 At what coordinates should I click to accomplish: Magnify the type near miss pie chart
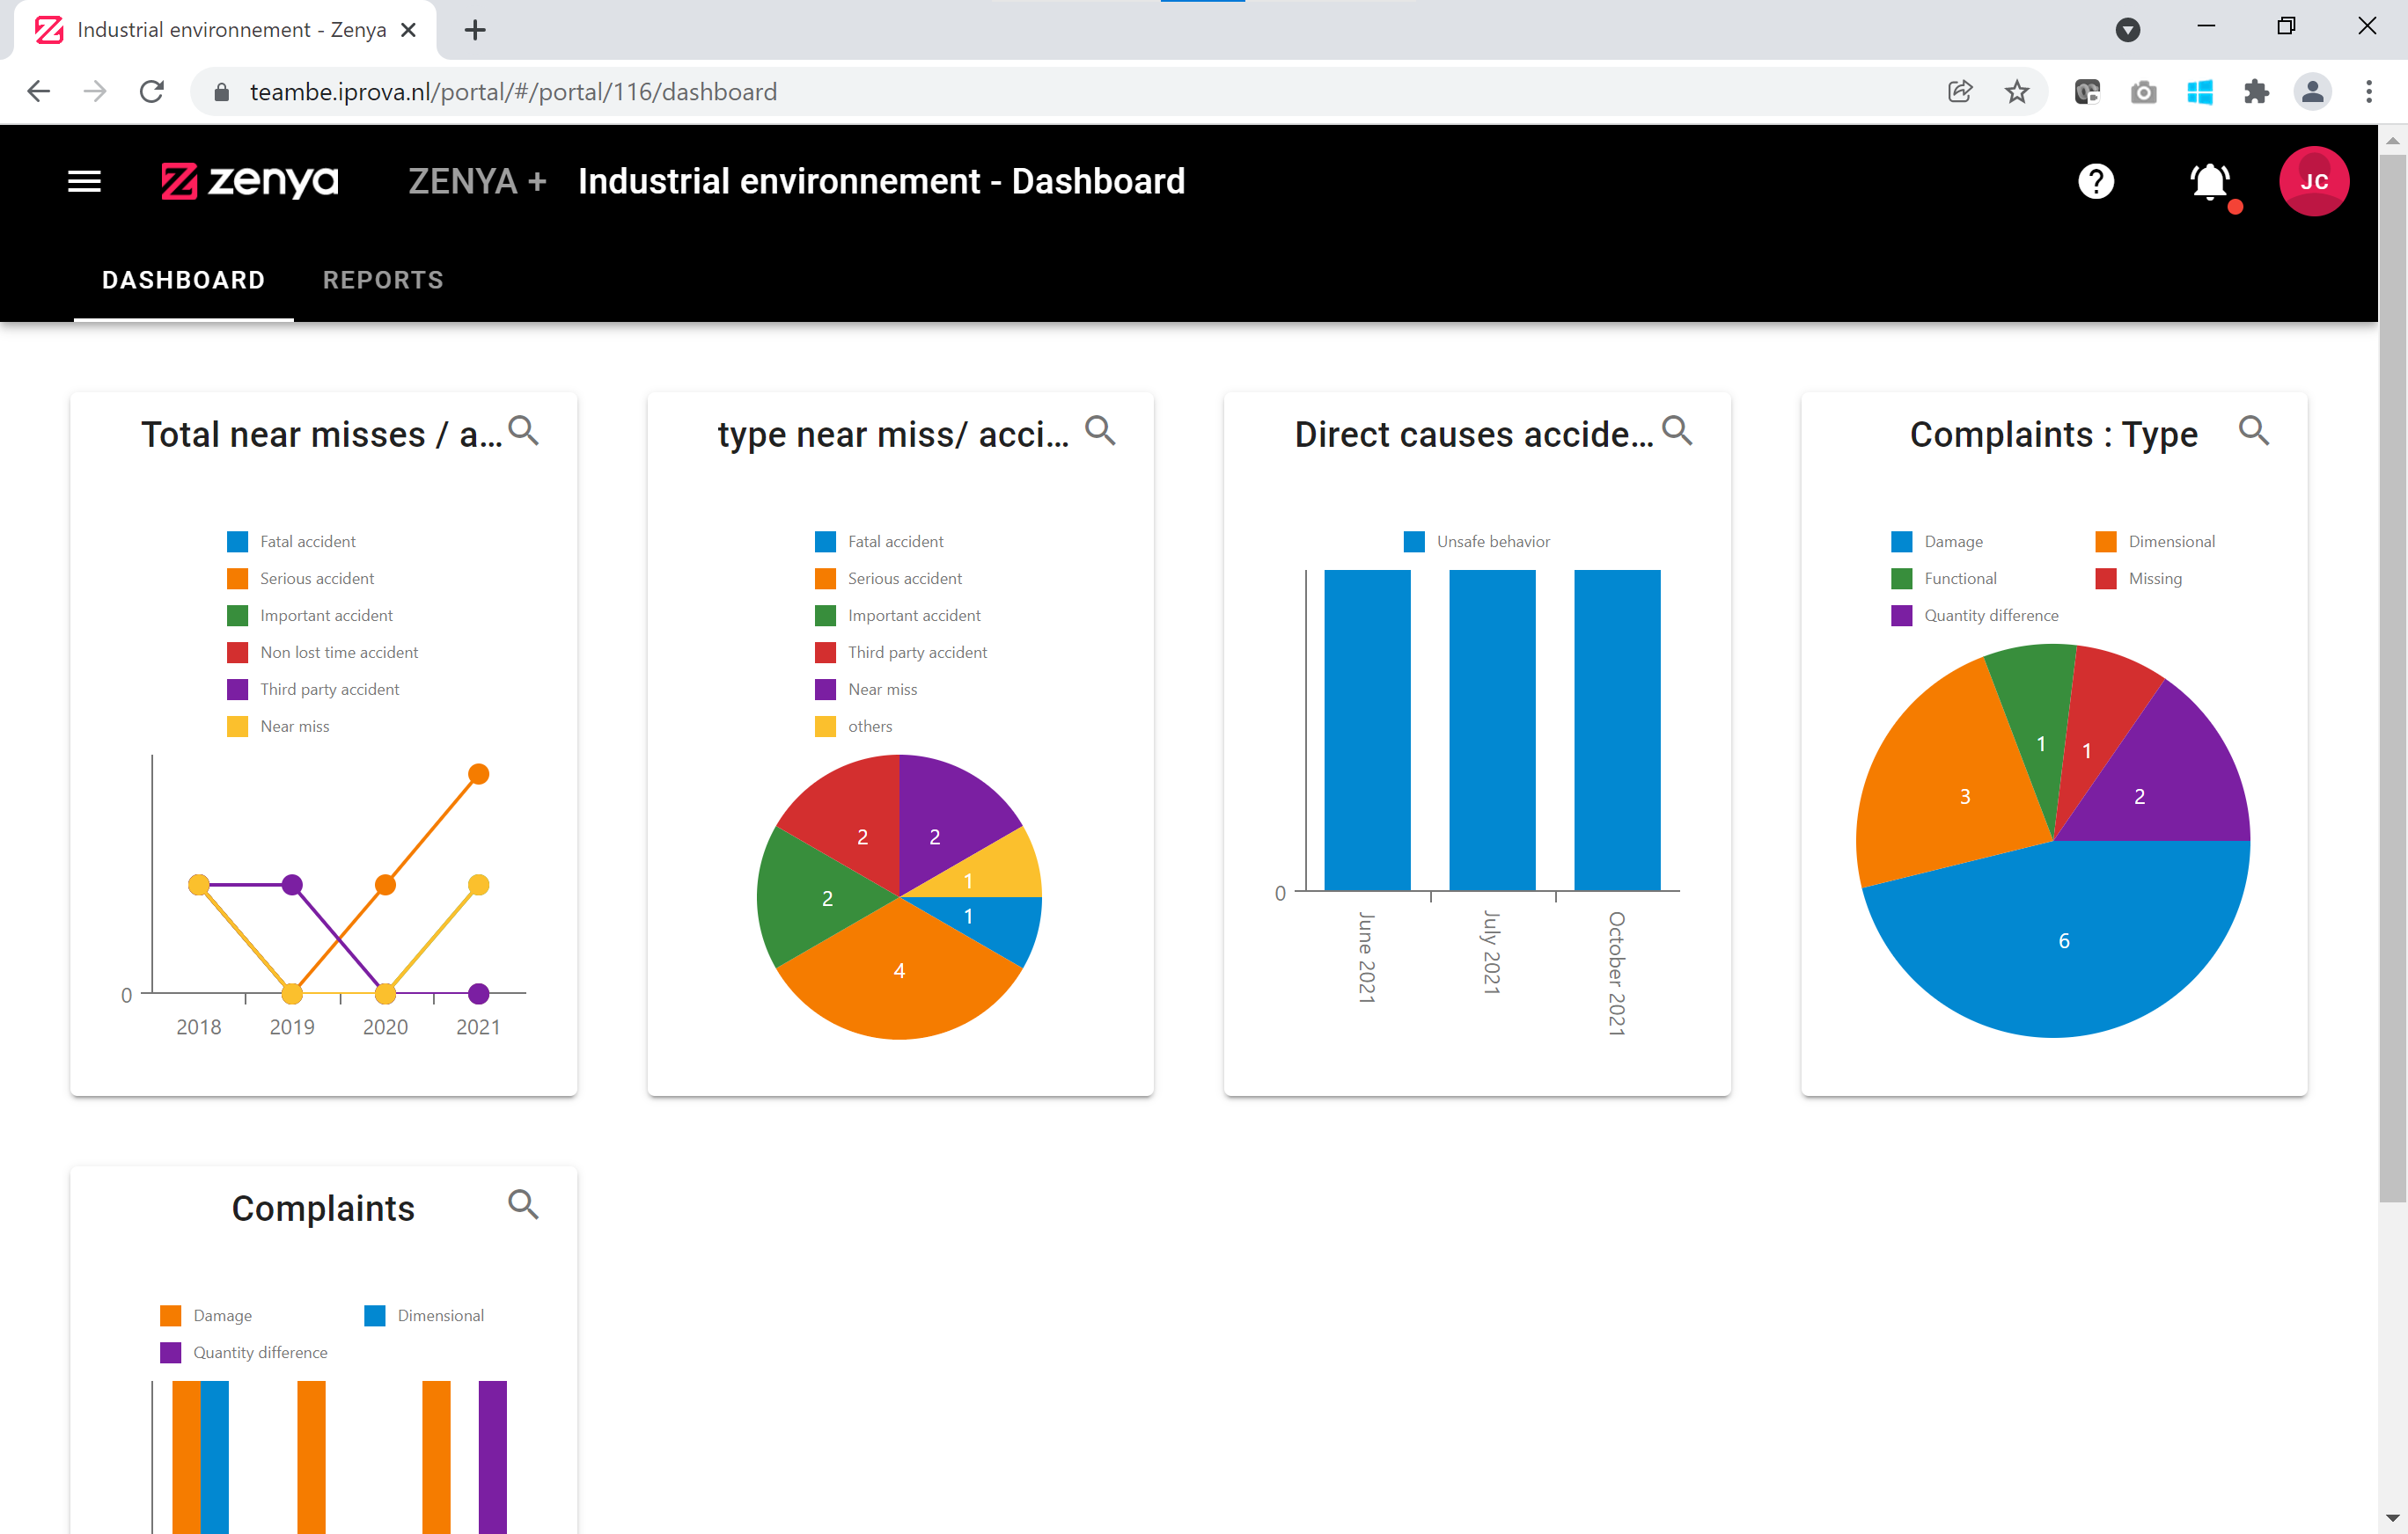[1100, 431]
